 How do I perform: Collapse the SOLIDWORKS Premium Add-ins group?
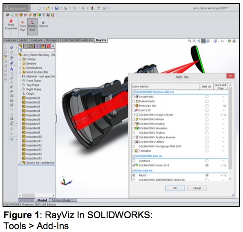(x=134, y=92)
